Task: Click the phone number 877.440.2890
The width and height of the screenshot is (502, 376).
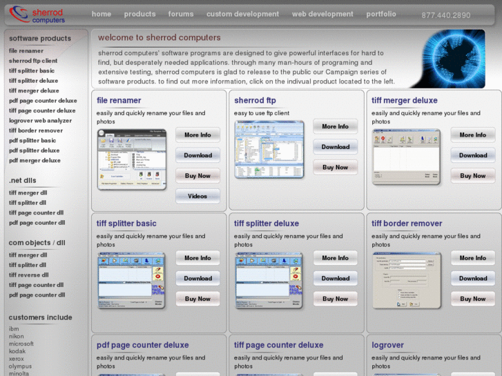Action: coord(446,15)
